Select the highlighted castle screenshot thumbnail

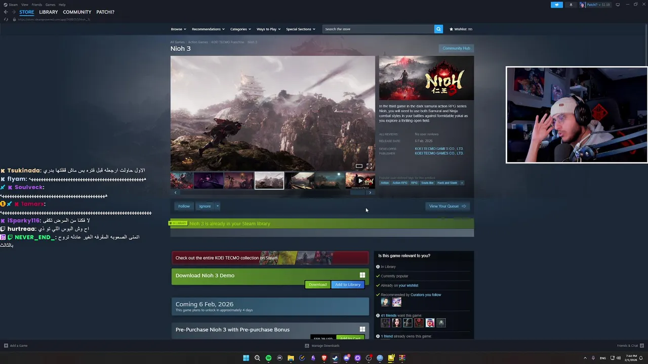point(269,180)
